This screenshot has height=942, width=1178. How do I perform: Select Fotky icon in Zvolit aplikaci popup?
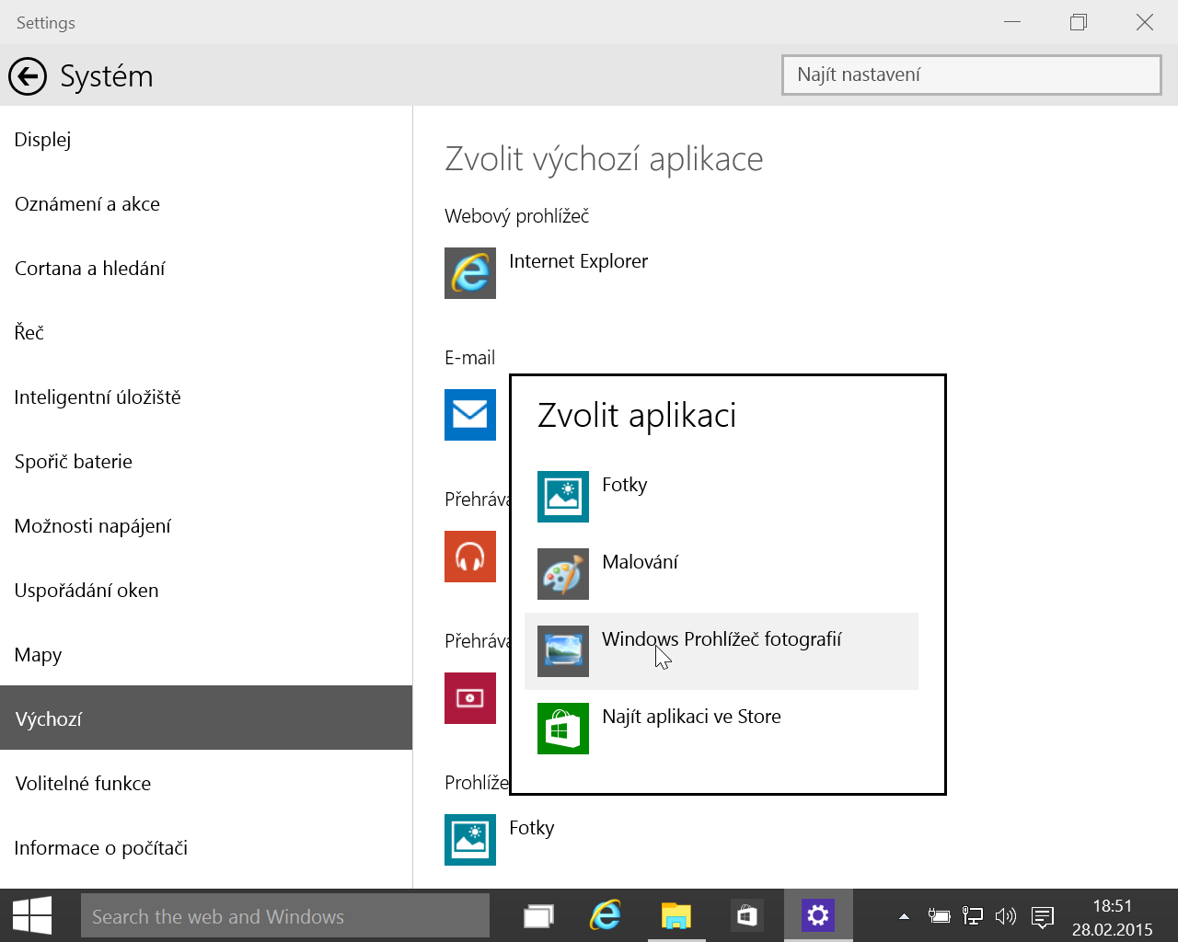tap(563, 497)
